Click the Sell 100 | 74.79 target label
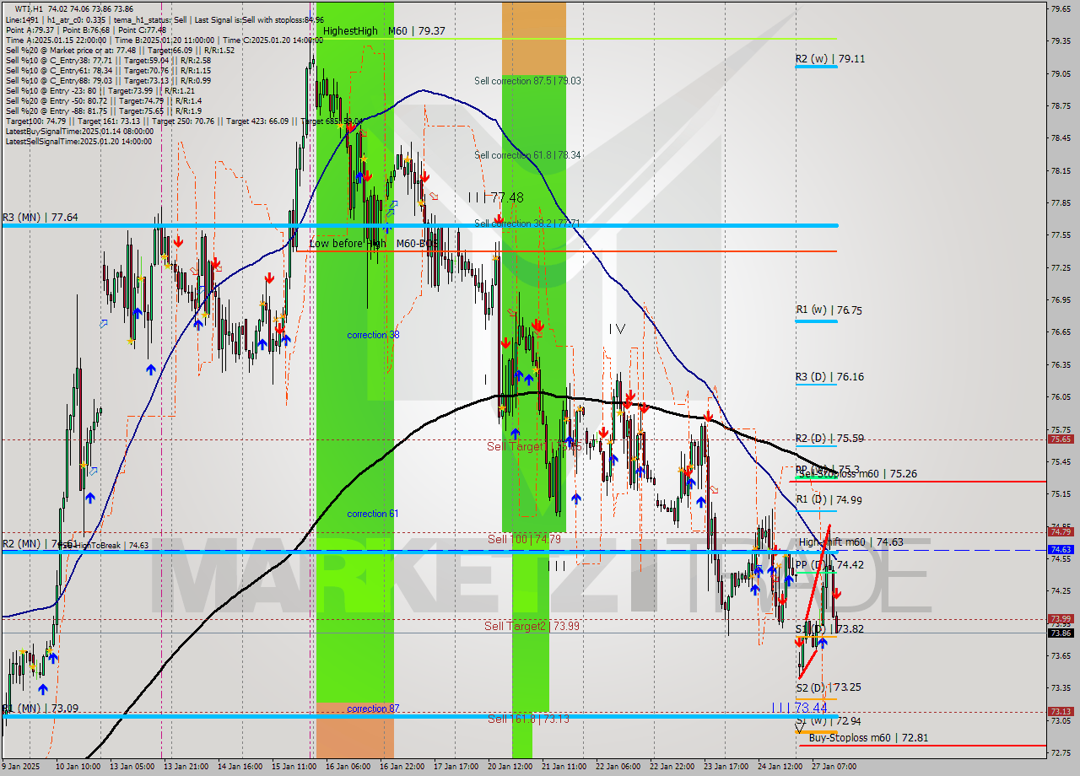This screenshot has width=1080, height=776. point(524,539)
